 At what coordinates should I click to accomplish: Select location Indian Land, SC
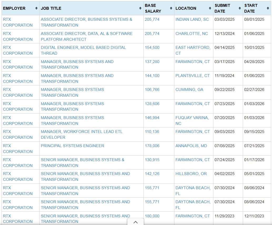[192, 19]
